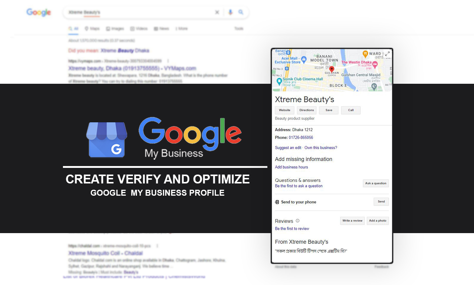Open the Xtreme Mosquito Coil - Chaldal result
The height and width of the screenshot is (285, 474).
coord(106,253)
